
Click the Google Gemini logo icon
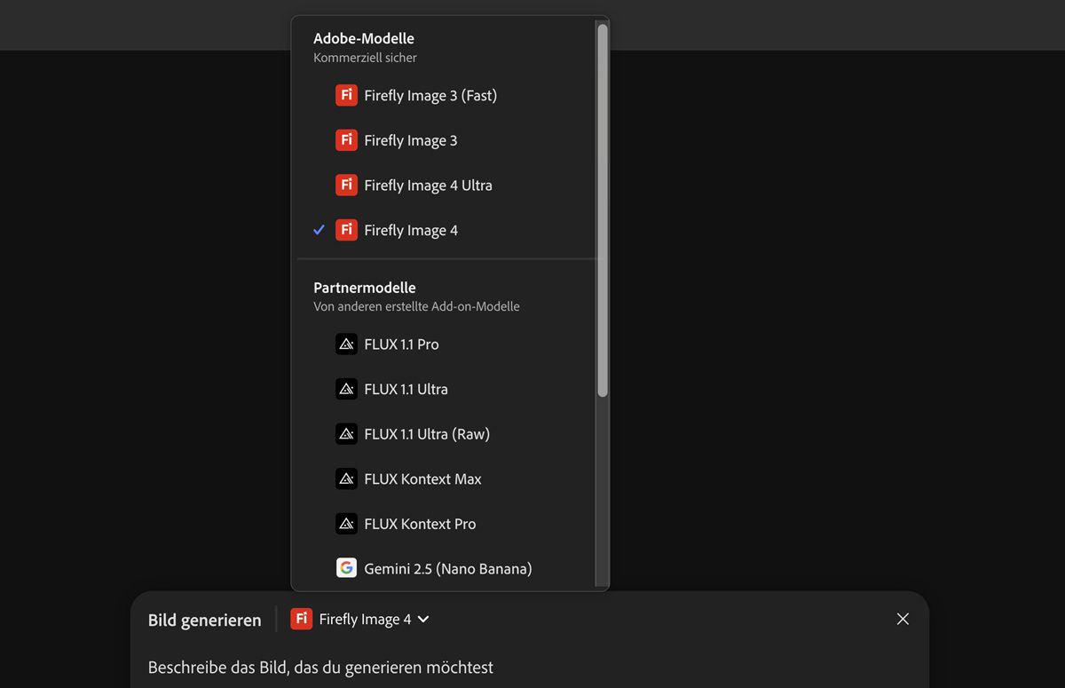click(346, 568)
